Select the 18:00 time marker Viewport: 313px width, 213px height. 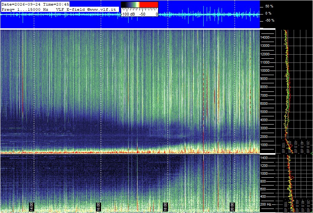(165, 207)
